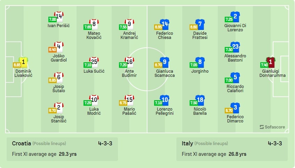
Task: Click Alessandro Bastoni's number 23 shirt
Action: point(236,47)
